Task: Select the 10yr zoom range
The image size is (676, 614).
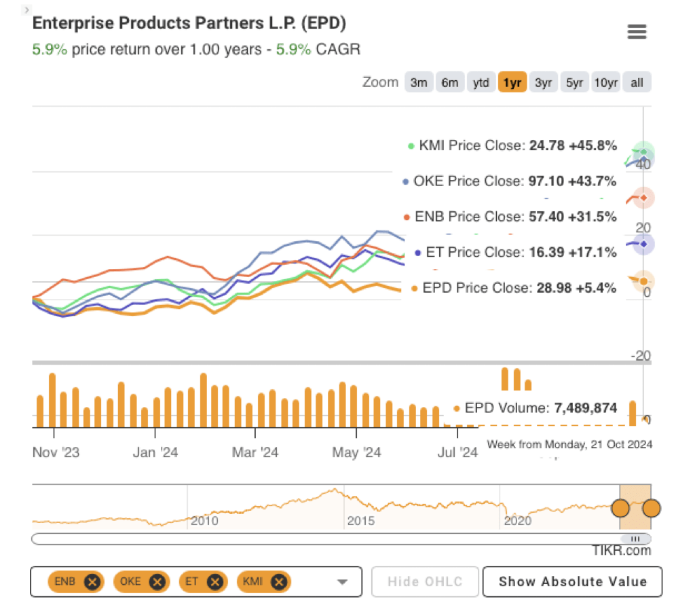Action: [605, 82]
